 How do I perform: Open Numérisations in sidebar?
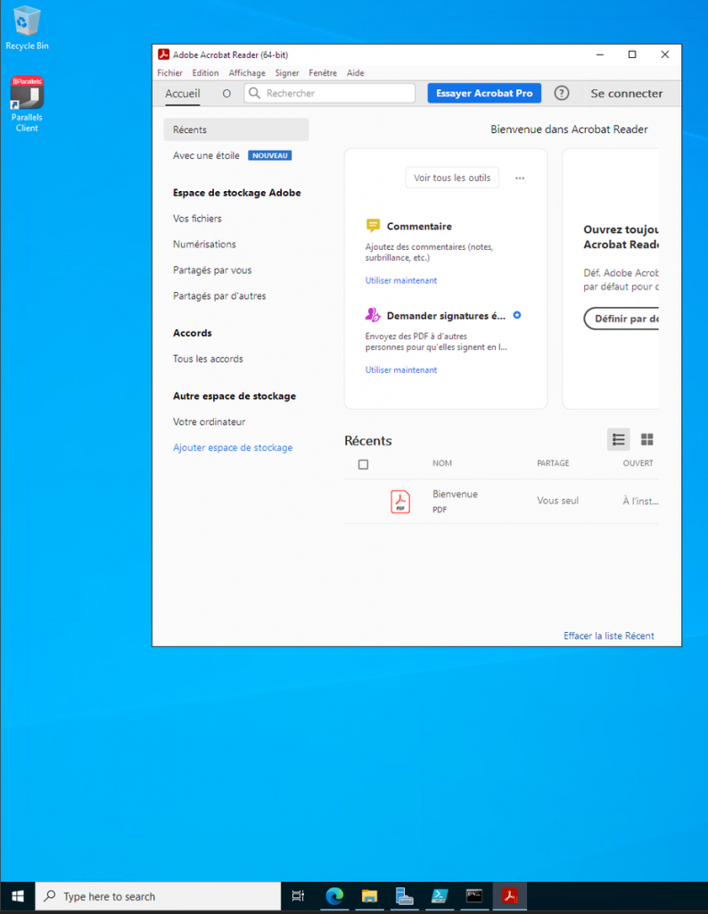coord(204,245)
